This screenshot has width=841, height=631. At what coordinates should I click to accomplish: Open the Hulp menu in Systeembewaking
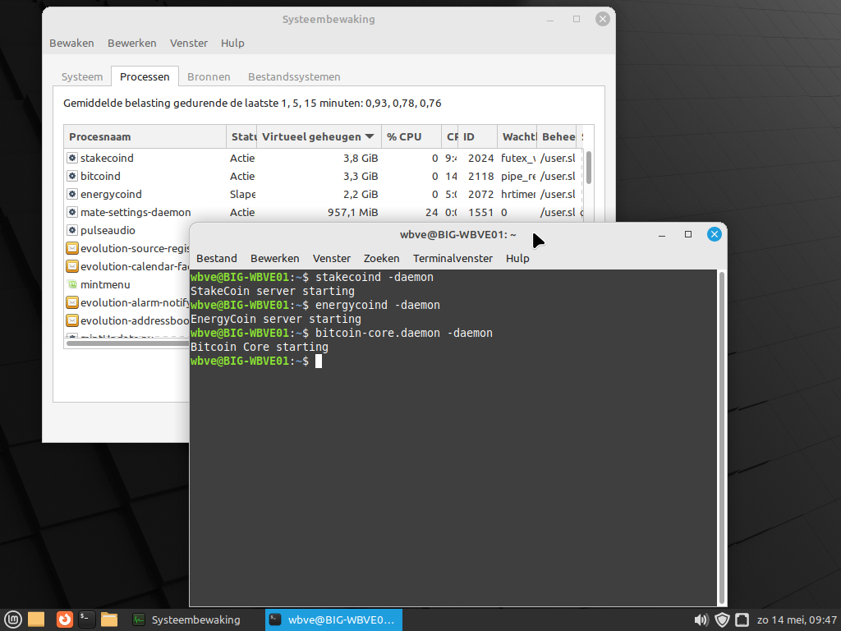point(232,43)
